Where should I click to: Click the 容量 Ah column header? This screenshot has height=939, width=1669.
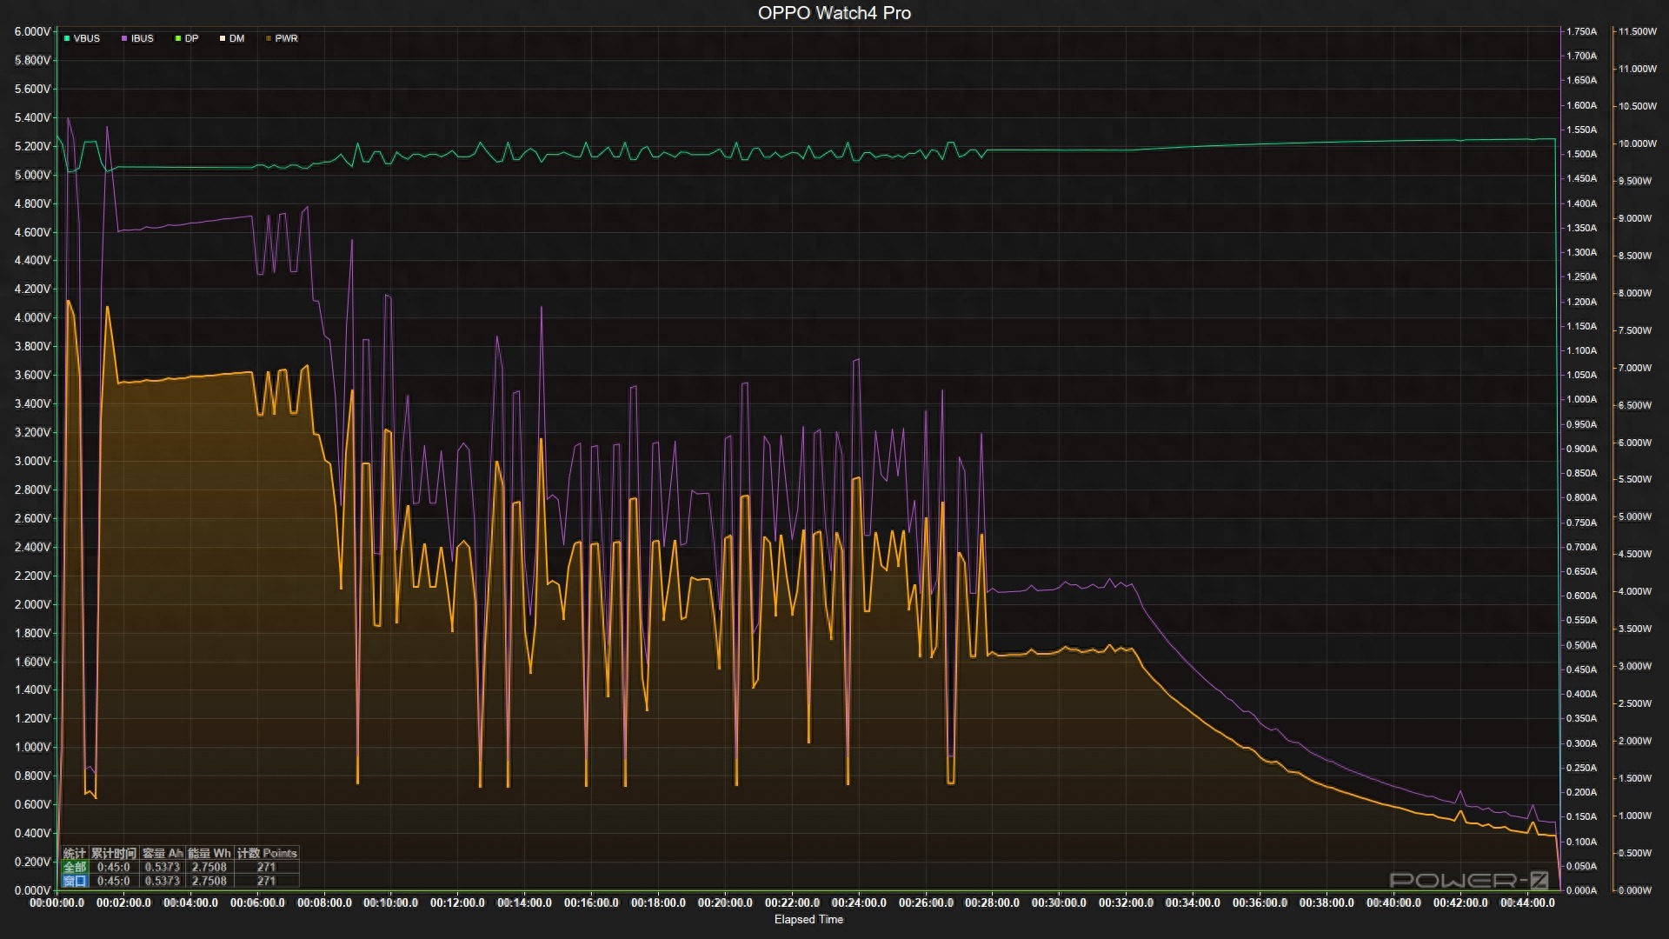(x=163, y=853)
